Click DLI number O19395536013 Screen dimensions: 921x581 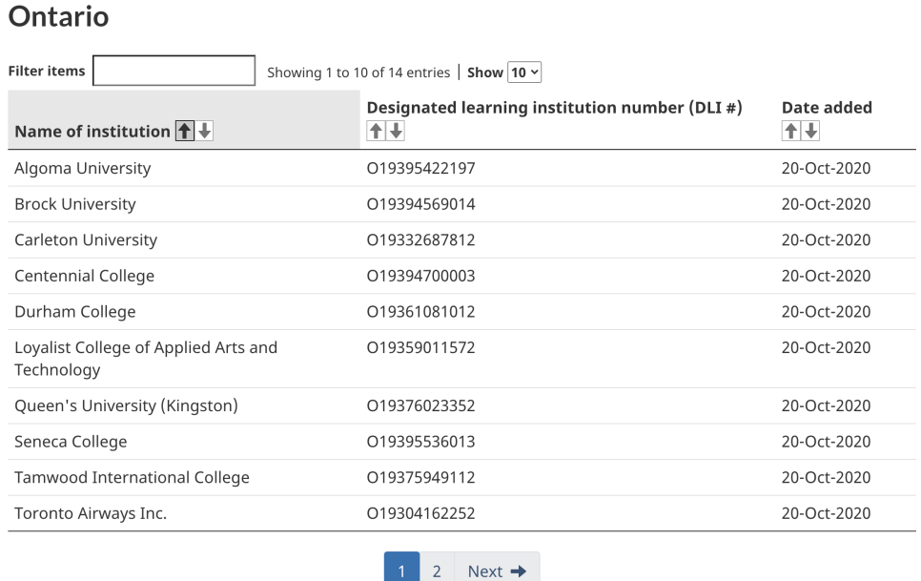(420, 441)
